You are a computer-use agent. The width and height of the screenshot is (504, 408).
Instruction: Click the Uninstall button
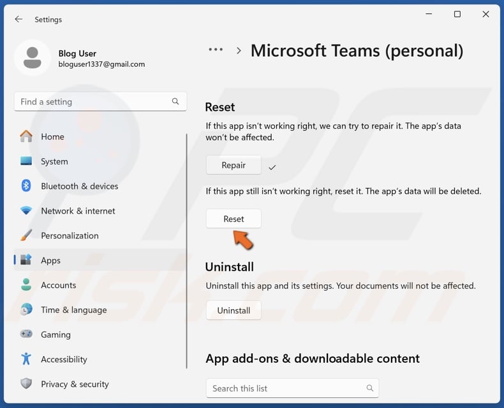tap(233, 310)
